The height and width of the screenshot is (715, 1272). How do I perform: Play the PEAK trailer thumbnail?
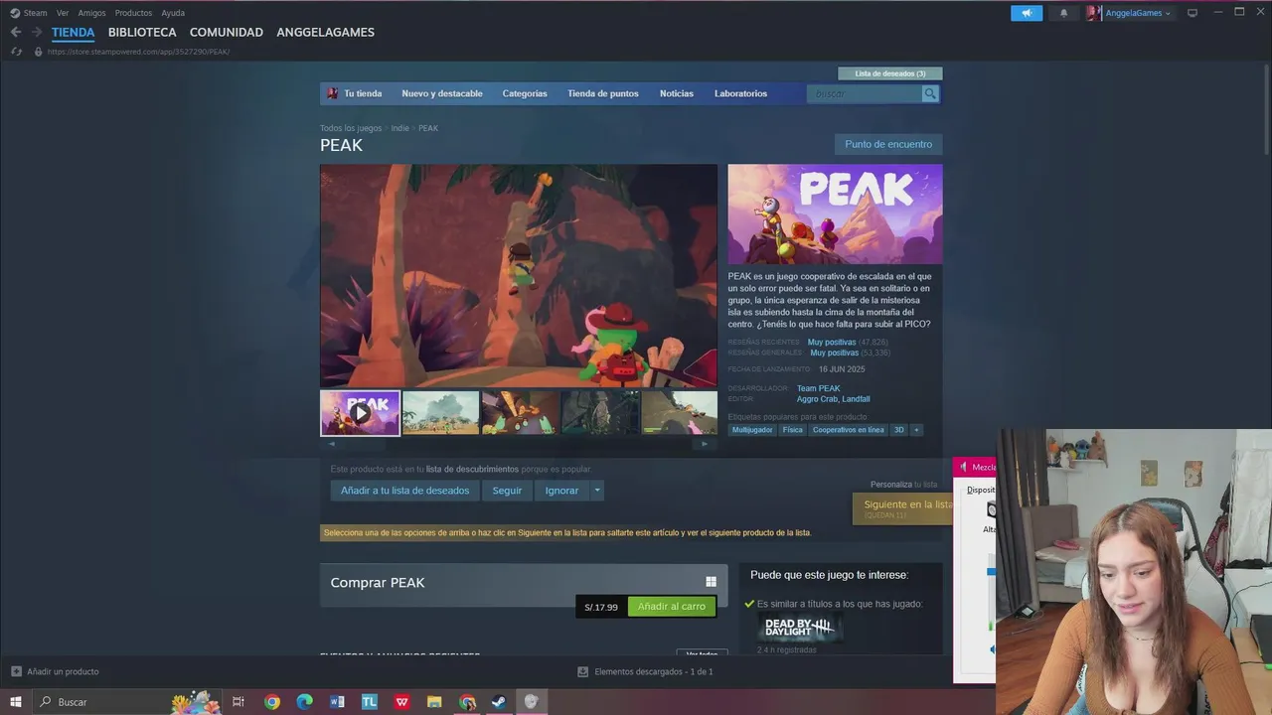tap(360, 413)
